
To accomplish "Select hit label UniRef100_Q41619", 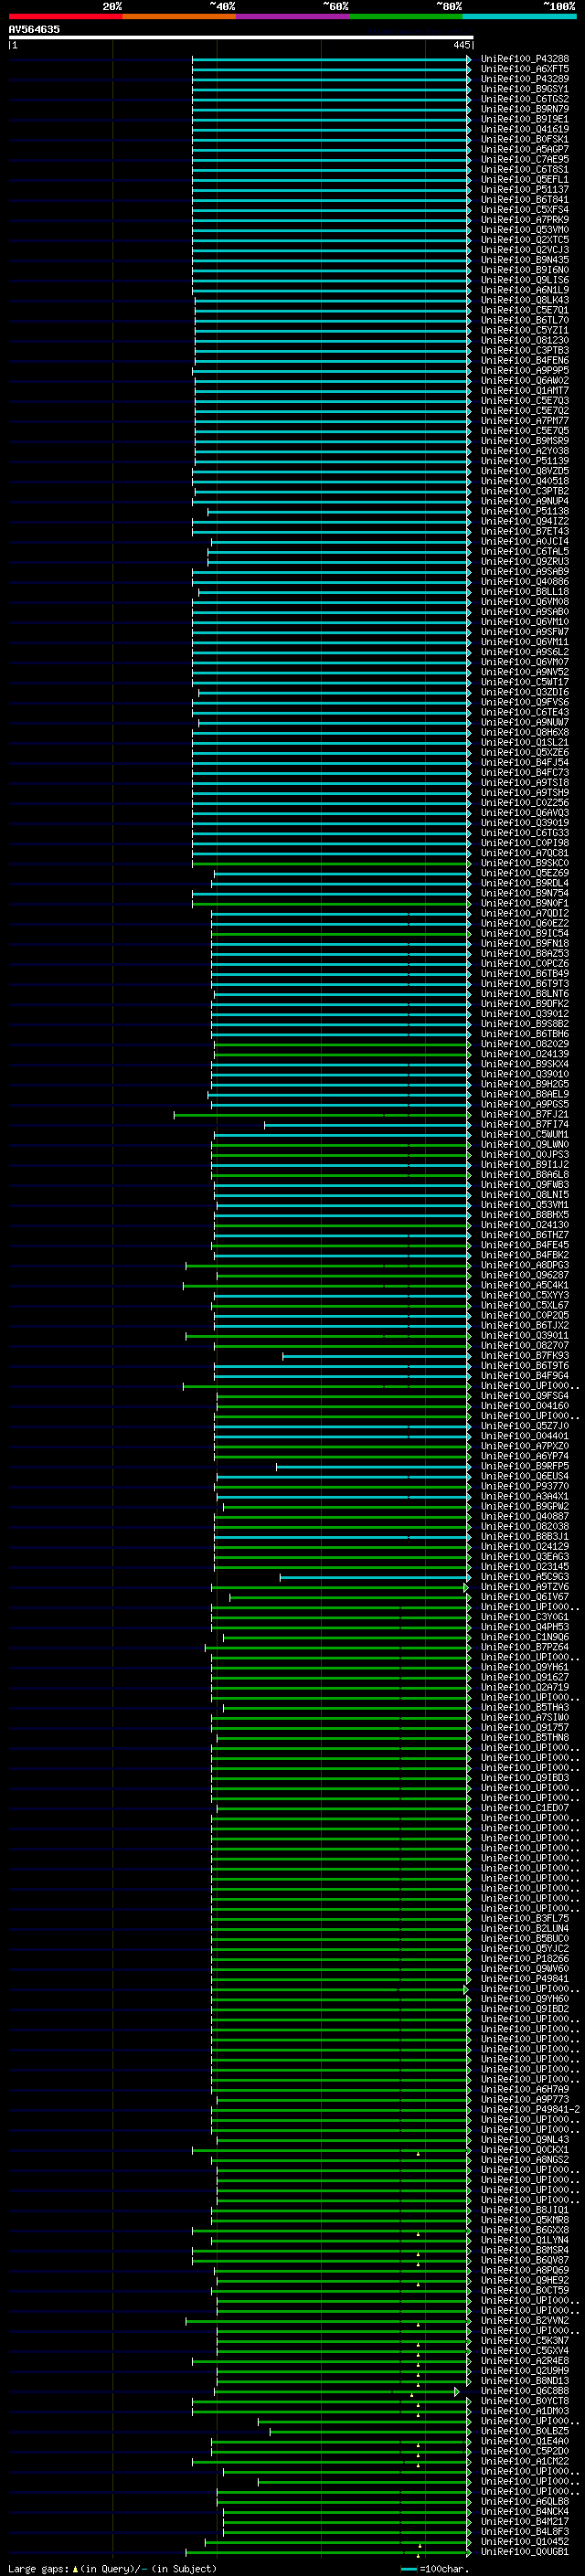I will (524, 129).
